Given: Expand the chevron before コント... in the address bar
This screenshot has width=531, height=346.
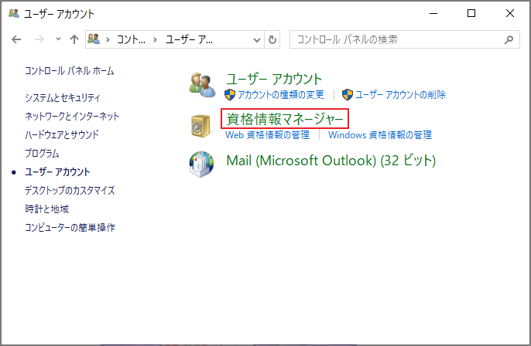Looking at the screenshot, I should pyautogui.click(x=108, y=40).
